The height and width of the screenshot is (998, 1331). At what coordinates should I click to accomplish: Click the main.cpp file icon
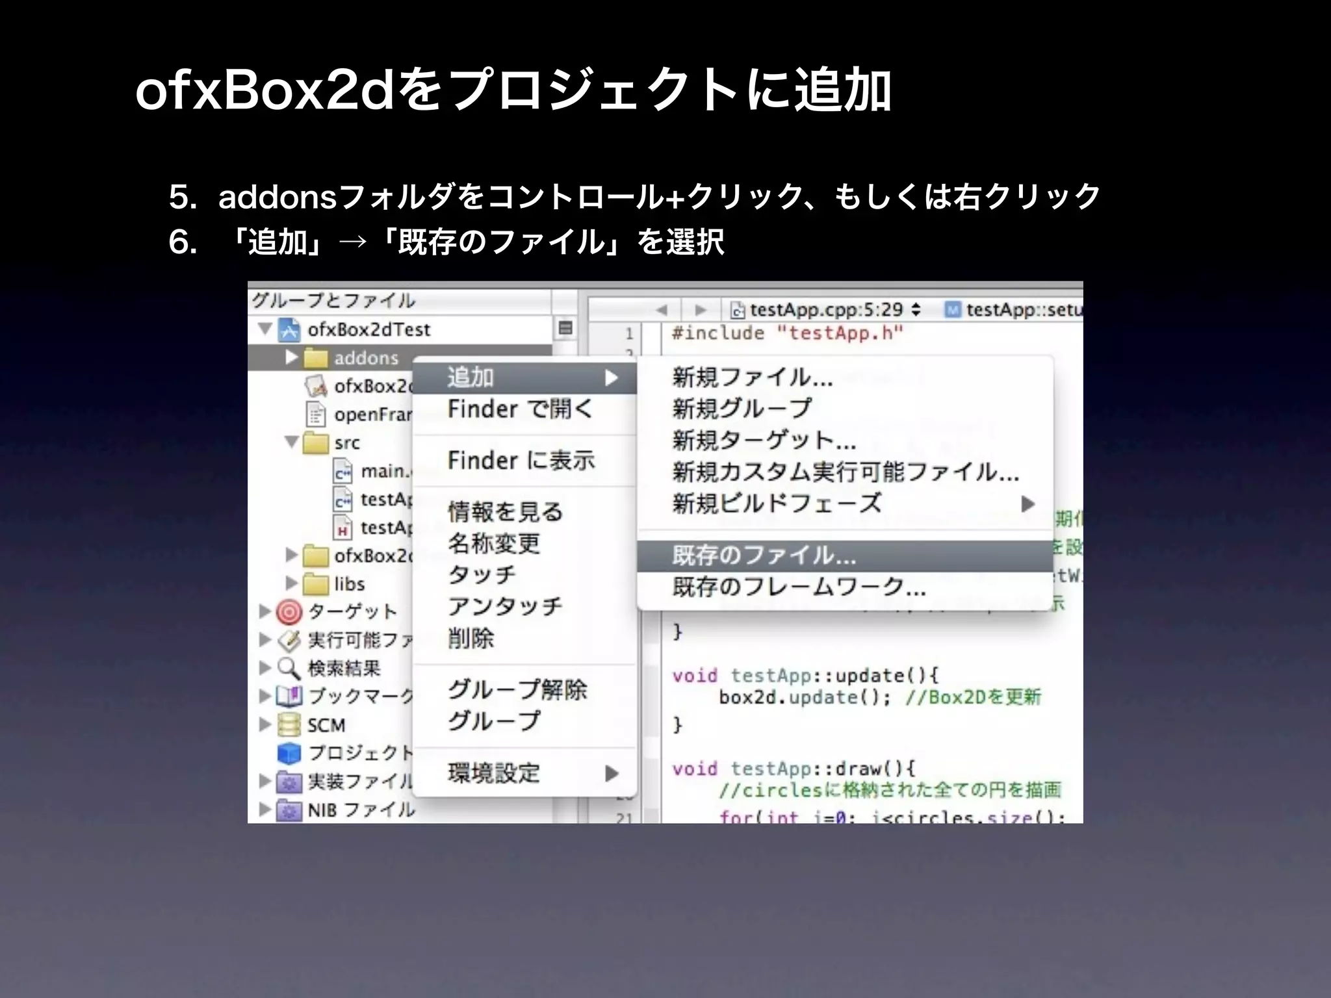(x=342, y=471)
